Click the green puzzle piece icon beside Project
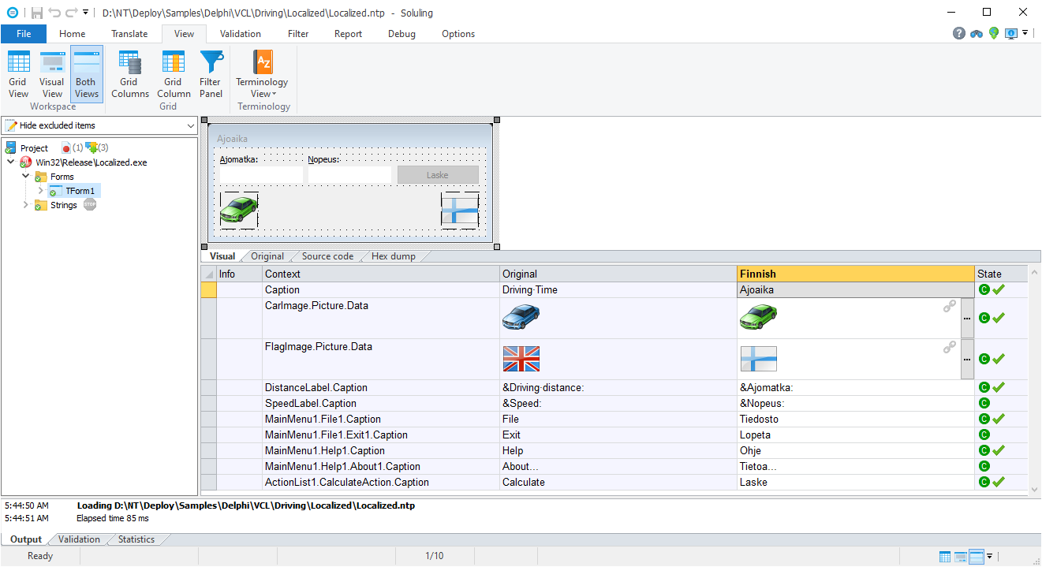 (x=92, y=147)
